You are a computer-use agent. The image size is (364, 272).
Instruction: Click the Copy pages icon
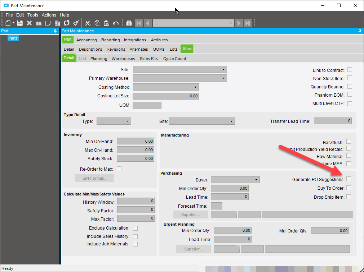pyautogui.click(x=97, y=23)
